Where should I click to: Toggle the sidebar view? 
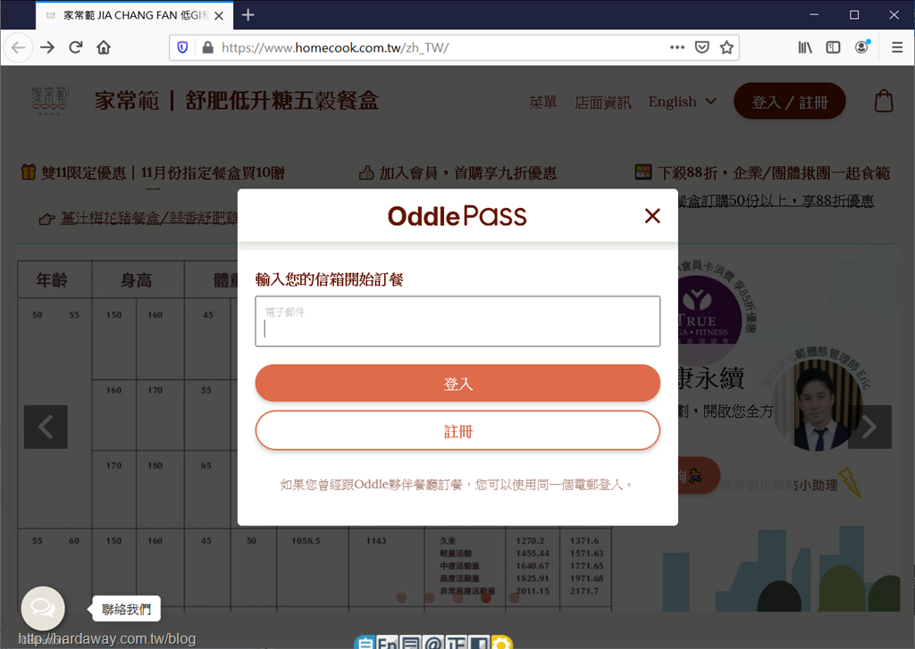[x=834, y=47]
